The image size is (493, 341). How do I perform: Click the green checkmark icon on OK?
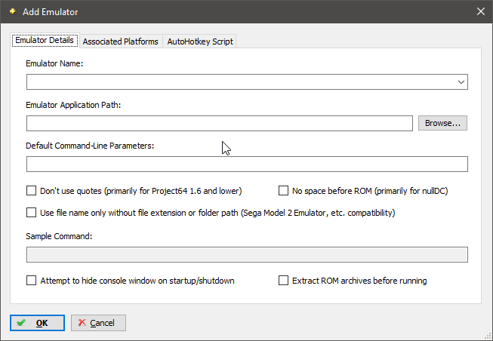coord(21,323)
